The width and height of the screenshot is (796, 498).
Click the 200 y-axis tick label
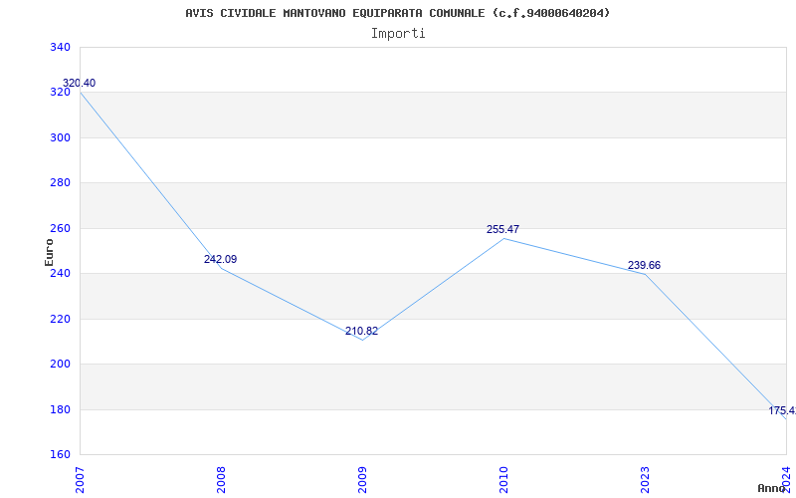(60, 364)
